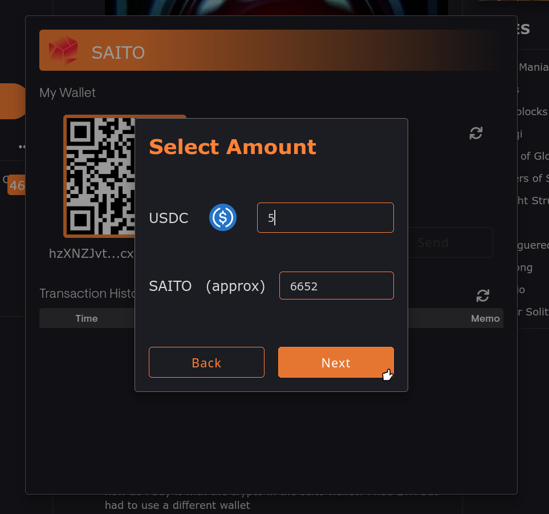The width and height of the screenshot is (549, 514).
Task: Click the red Saito cube logo
Action: click(x=63, y=51)
